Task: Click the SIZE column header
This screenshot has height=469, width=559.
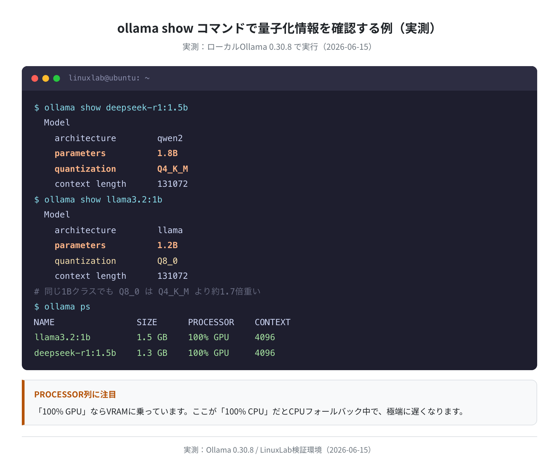Action: point(147,322)
